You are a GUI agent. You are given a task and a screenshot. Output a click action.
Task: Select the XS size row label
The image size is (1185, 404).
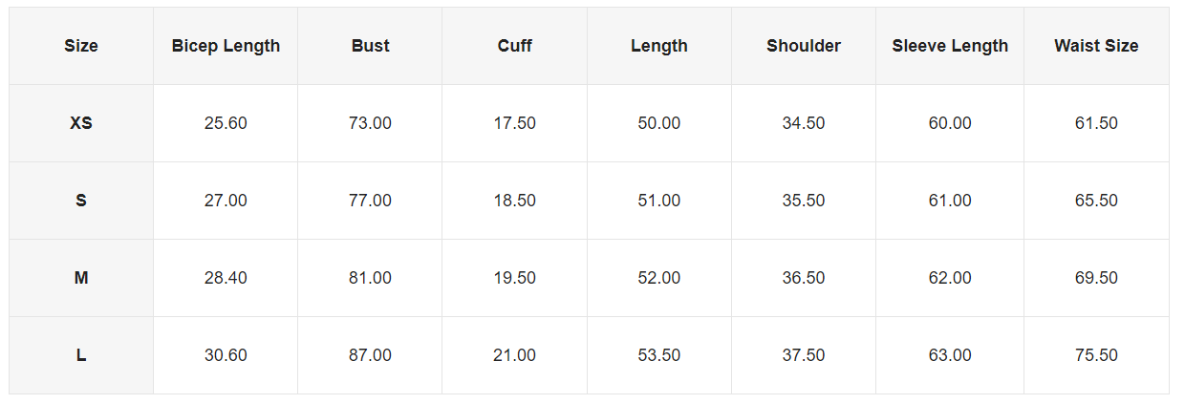click(x=81, y=123)
